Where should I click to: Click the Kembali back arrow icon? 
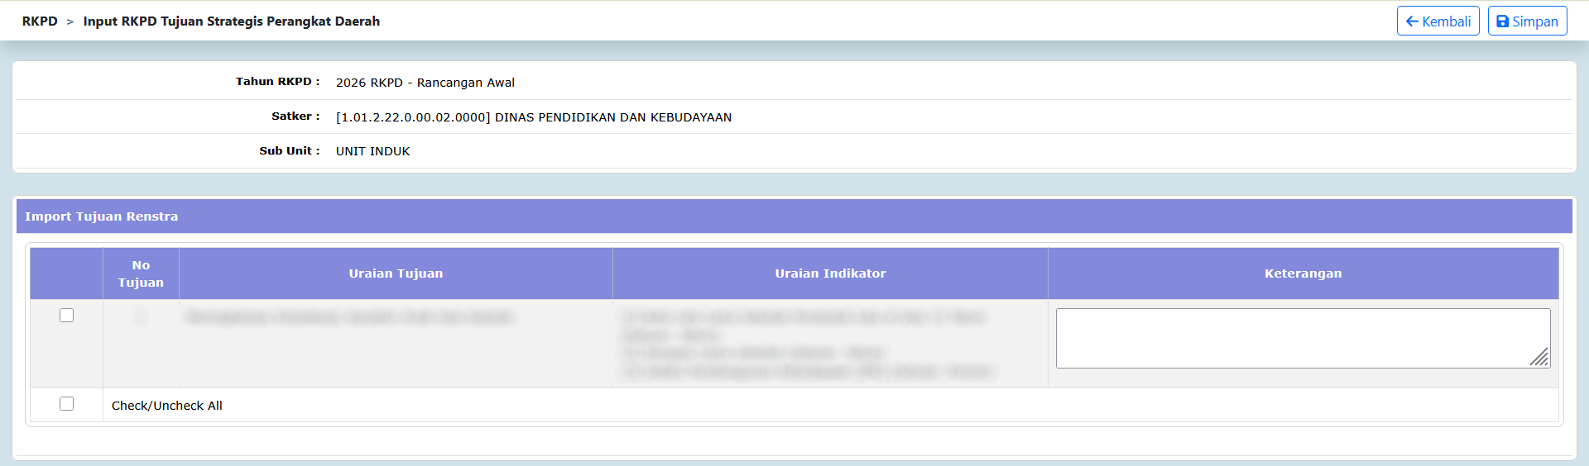(x=1412, y=21)
